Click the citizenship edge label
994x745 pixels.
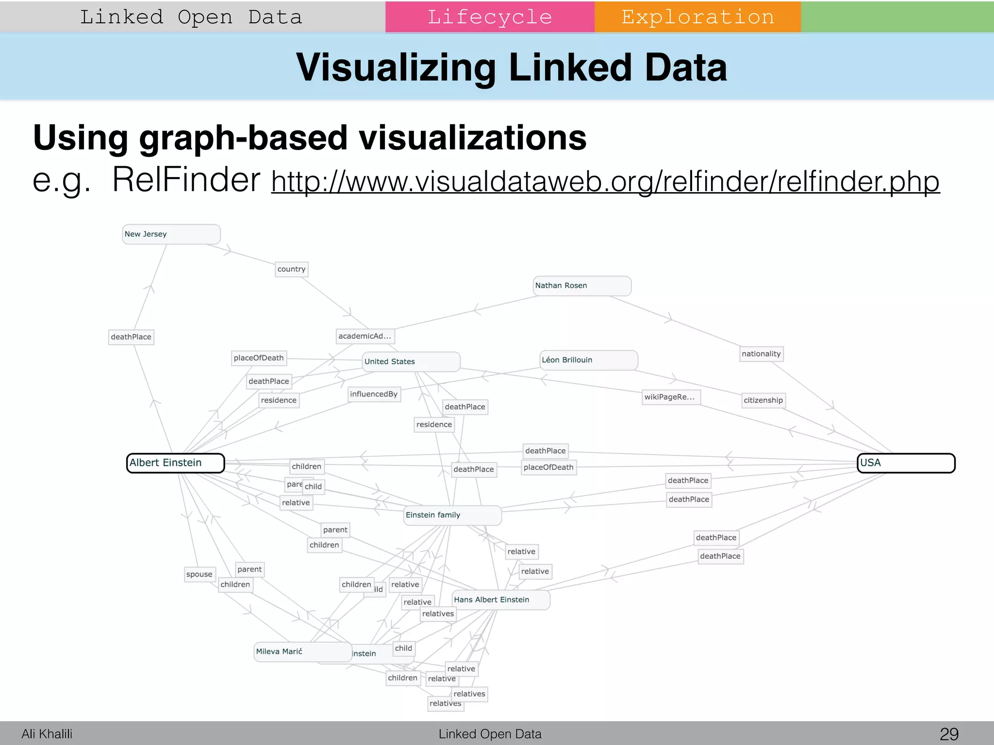pyautogui.click(x=763, y=400)
